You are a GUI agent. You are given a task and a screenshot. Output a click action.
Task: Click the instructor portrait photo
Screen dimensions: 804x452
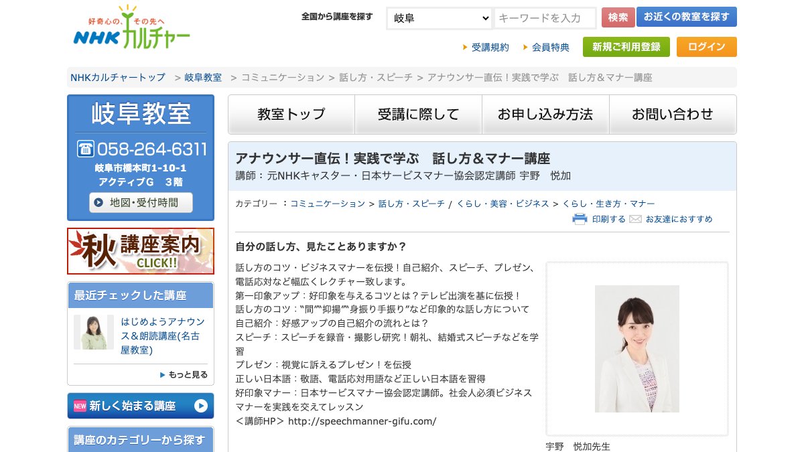[x=637, y=349]
